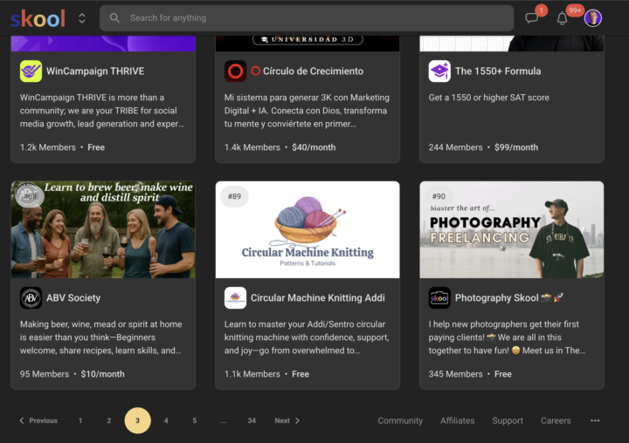
Task: Open the user profile avatar
Action: point(593,18)
